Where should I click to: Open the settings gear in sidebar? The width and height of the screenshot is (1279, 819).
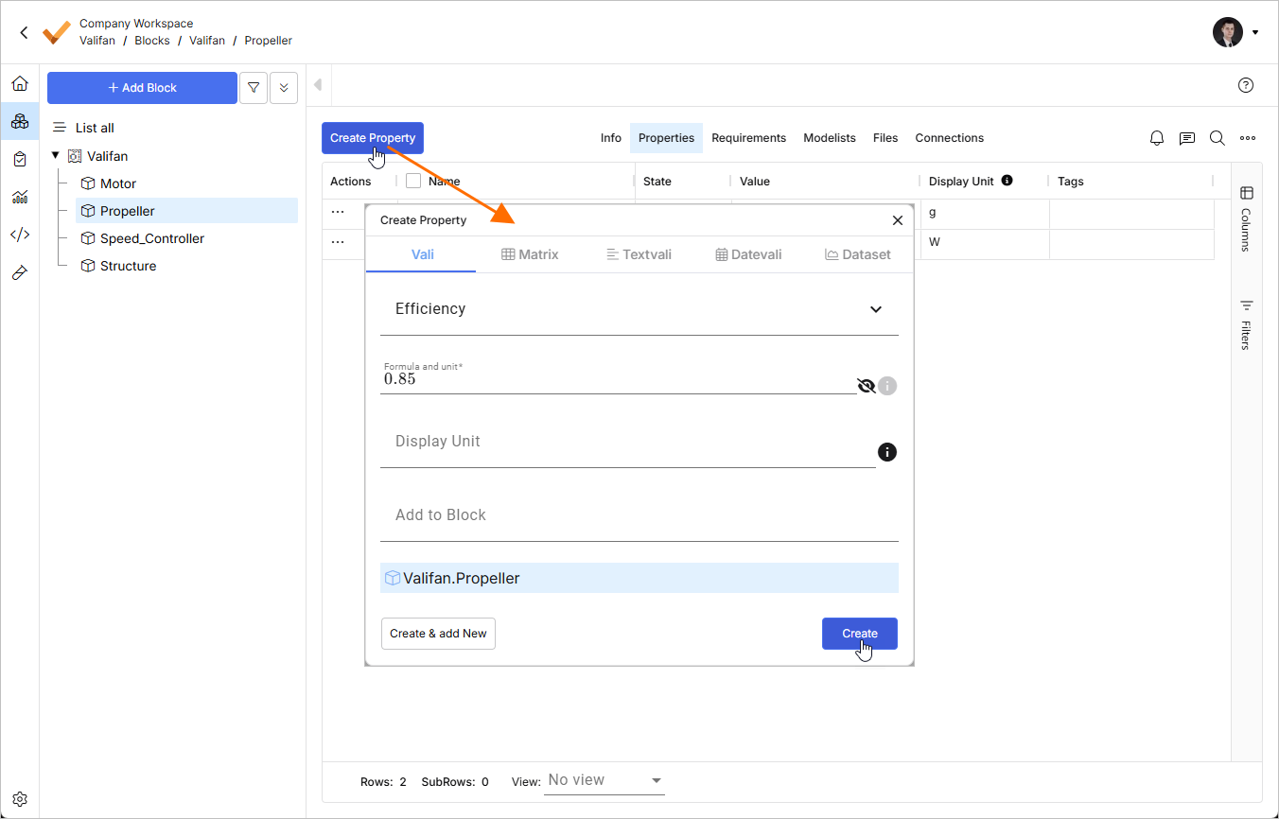pyautogui.click(x=20, y=799)
